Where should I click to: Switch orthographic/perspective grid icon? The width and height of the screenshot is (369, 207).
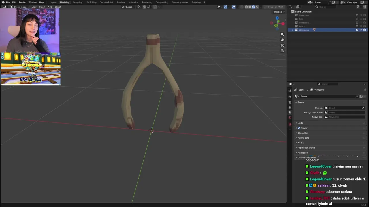click(282, 51)
